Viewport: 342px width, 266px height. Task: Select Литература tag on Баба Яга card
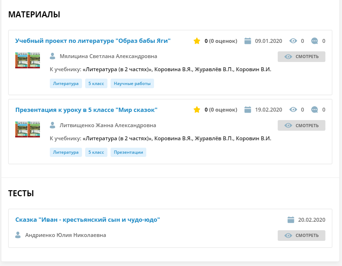click(66, 84)
